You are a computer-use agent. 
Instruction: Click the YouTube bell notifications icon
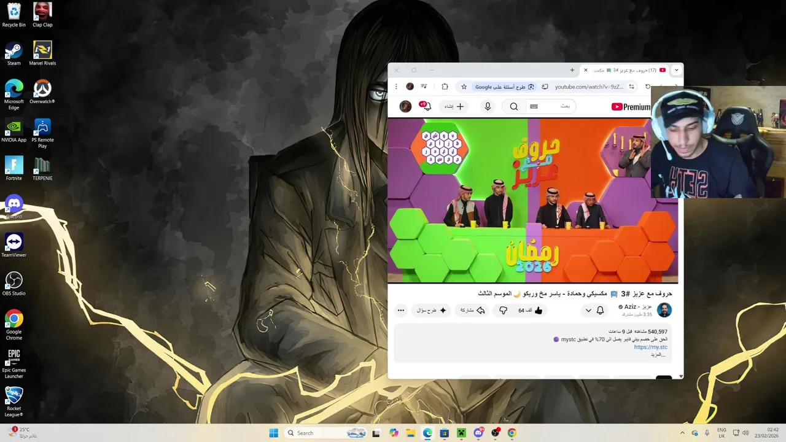pos(426,106)
